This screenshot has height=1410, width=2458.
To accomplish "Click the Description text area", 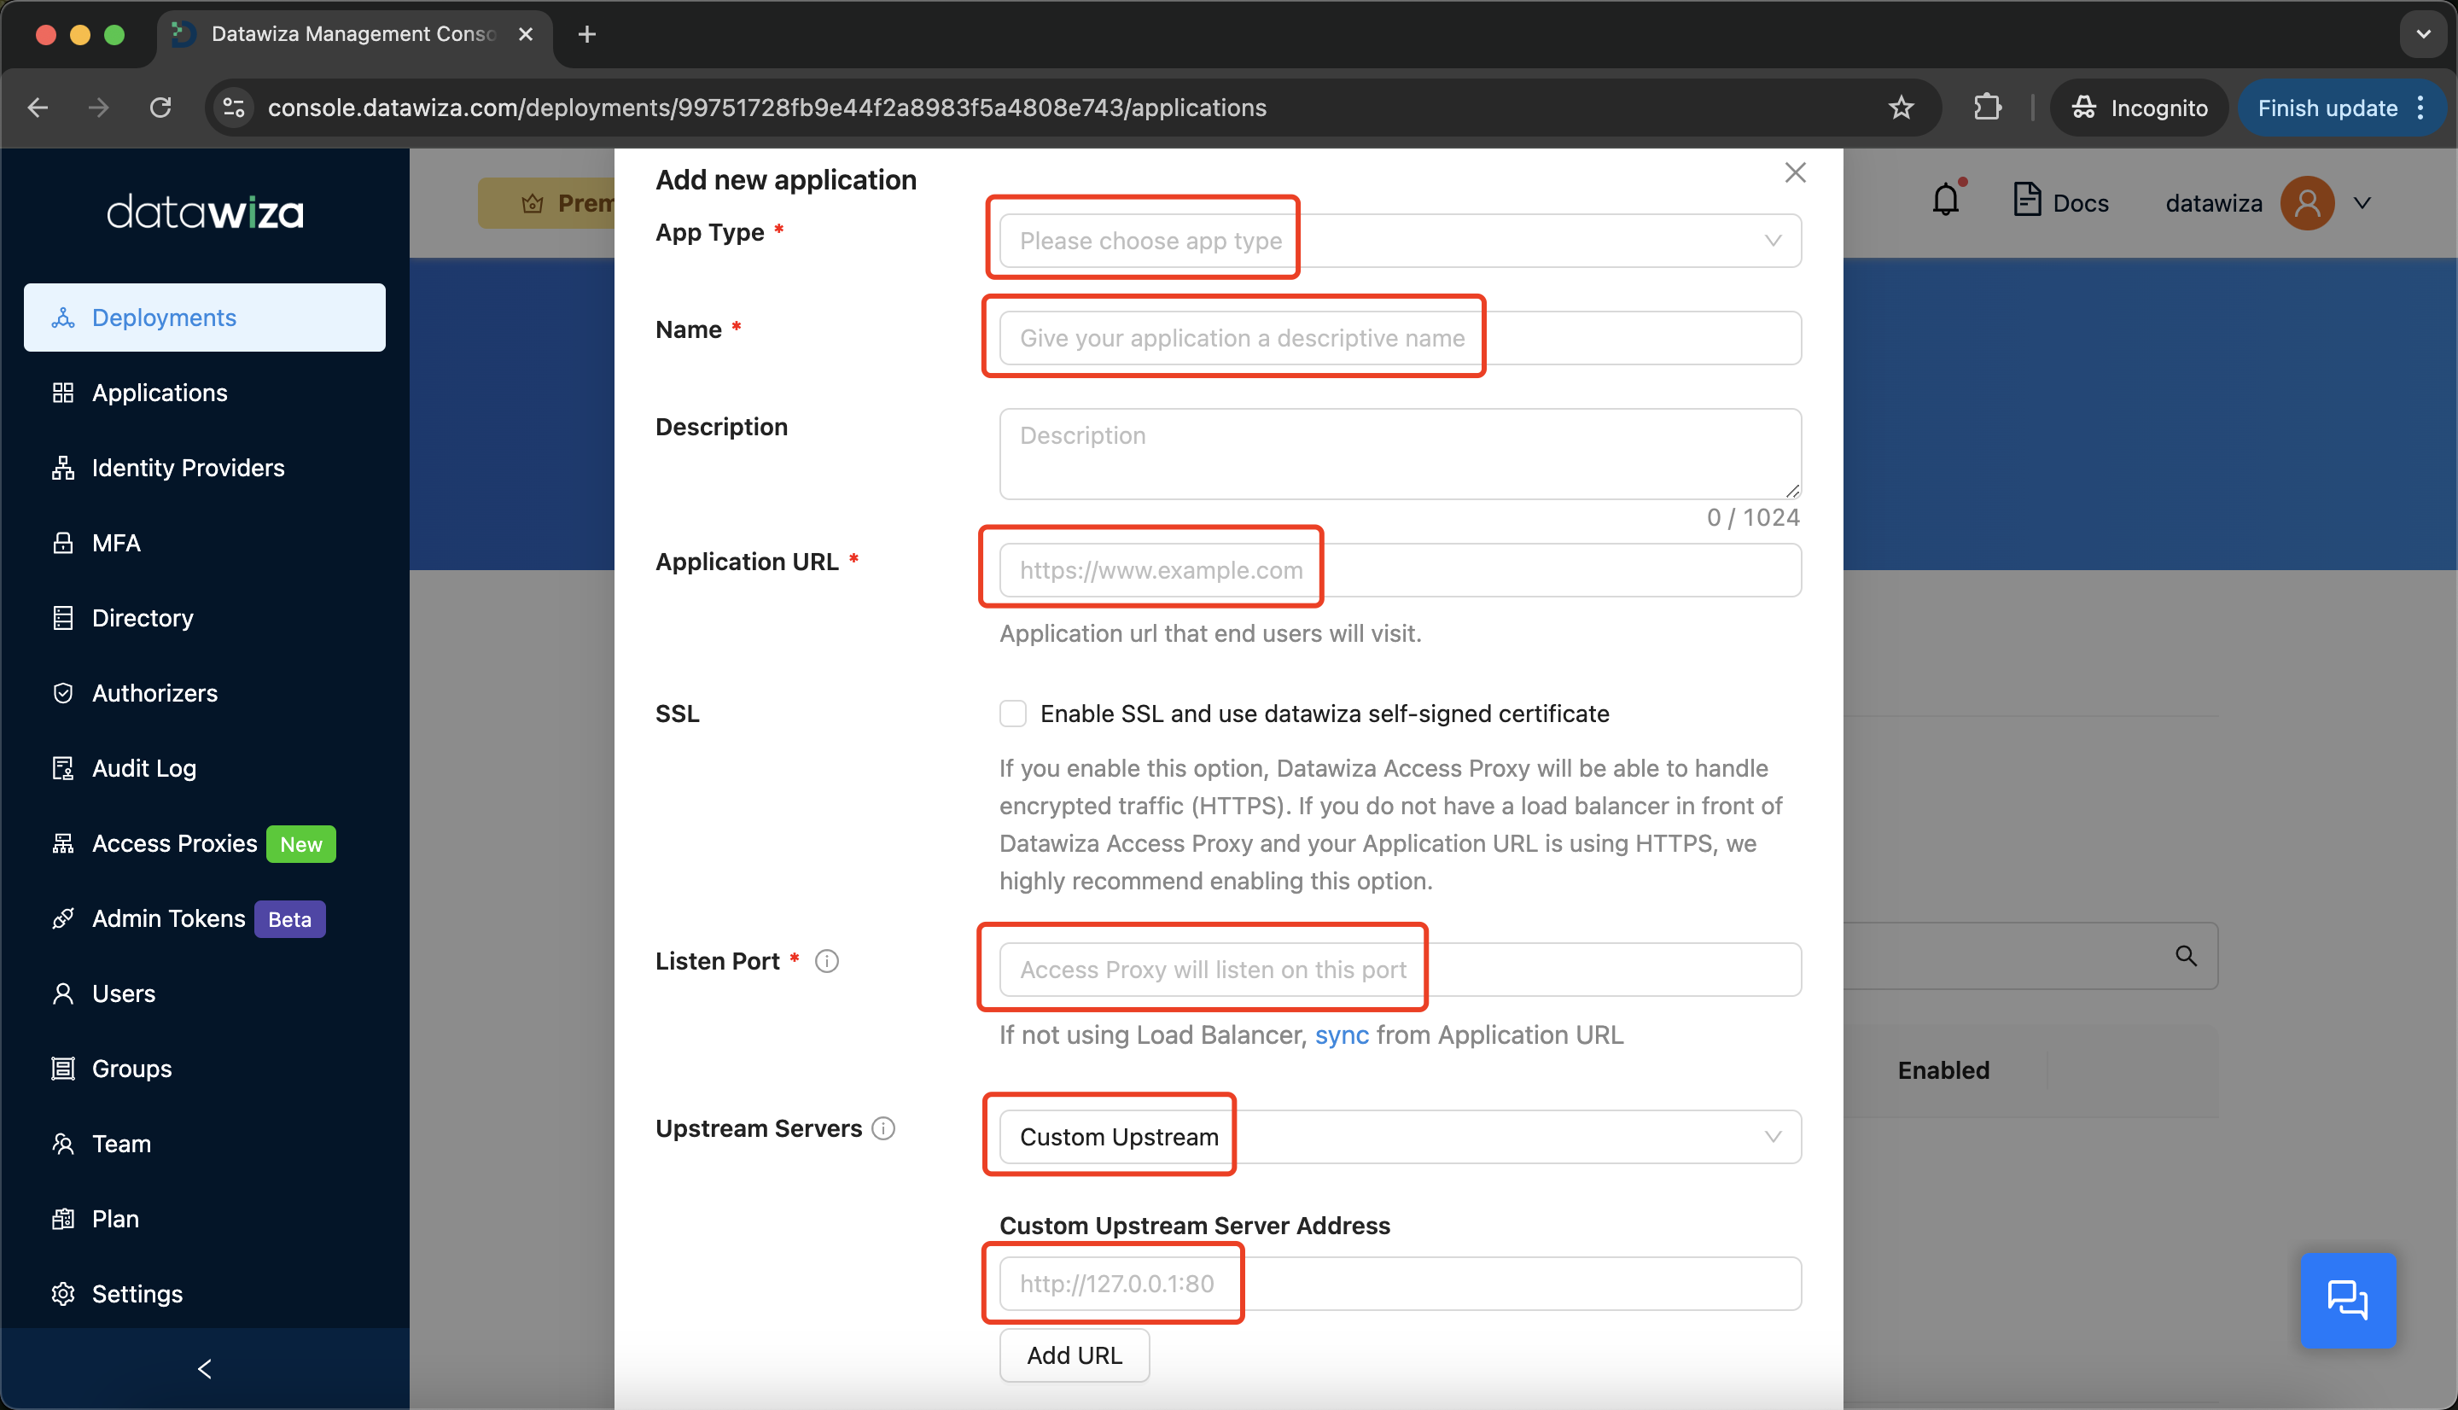I will pyautogui.click(x=1400, y=453).
